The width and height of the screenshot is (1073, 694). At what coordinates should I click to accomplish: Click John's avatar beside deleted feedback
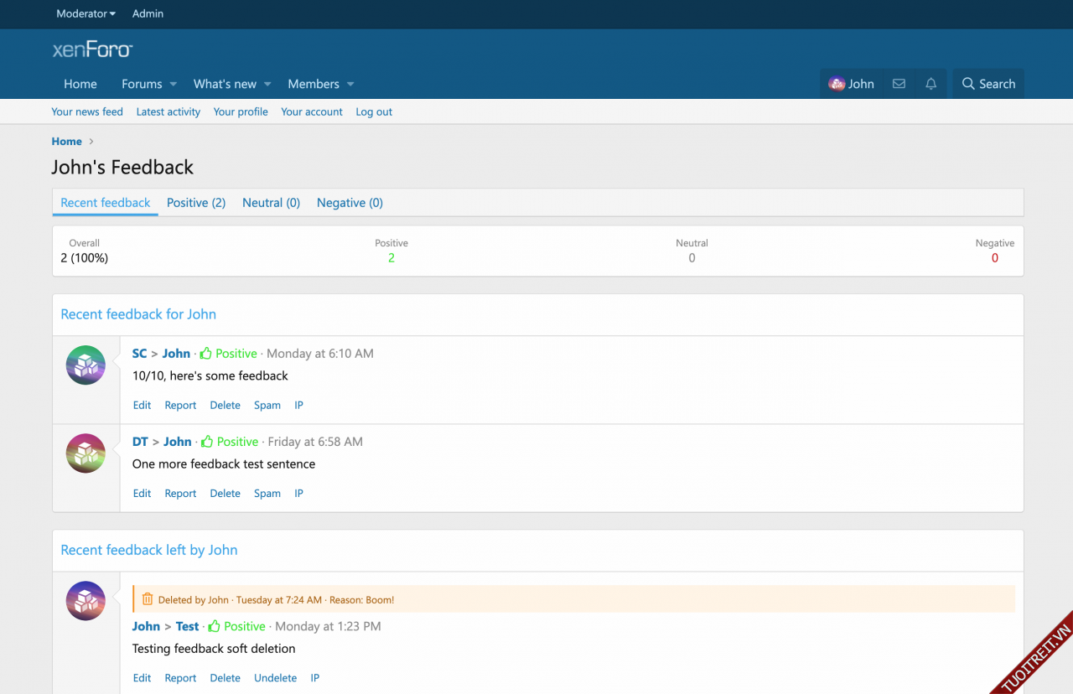tap(86, 601)
